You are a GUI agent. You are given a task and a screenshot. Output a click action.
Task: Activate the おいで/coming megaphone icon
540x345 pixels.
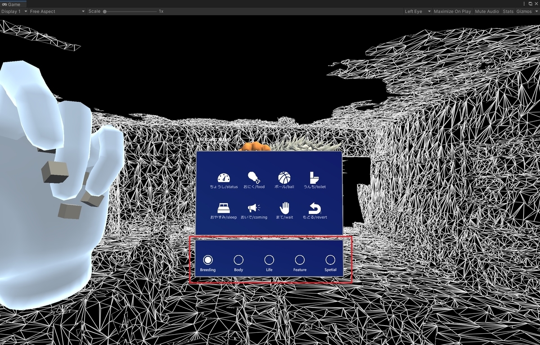tap(254, 208)
